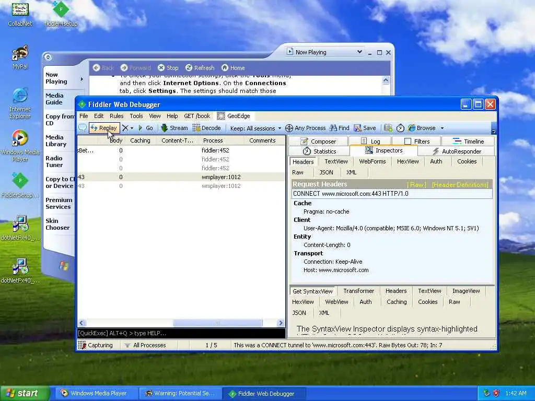Click the Find binoculars button
Screen dimensions: 535x401
point(340,128)
